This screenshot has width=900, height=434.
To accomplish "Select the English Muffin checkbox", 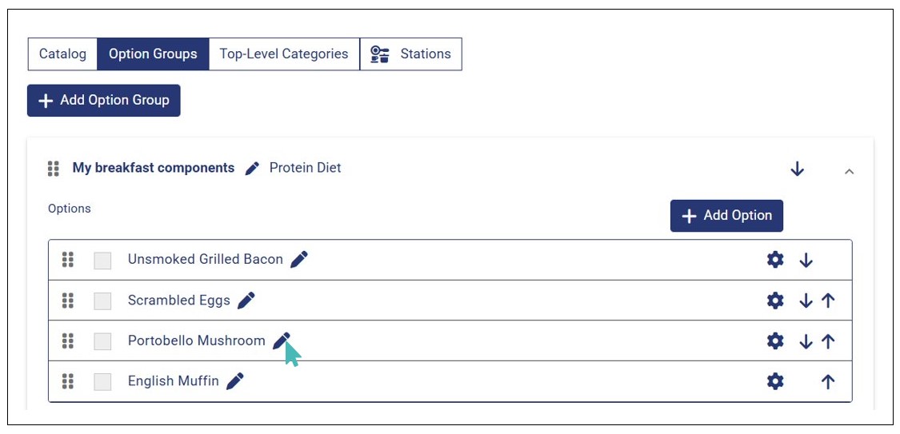I will click(x=102, y=382).
